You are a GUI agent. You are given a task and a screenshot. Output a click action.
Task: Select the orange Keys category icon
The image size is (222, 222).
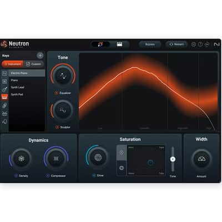tap(4, 97)
